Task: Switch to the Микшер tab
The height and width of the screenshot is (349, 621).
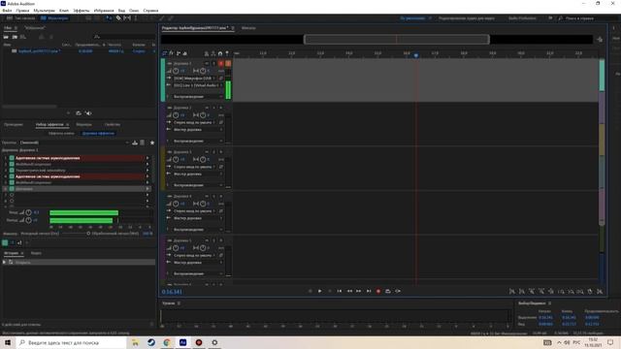Action: (248, 28)
